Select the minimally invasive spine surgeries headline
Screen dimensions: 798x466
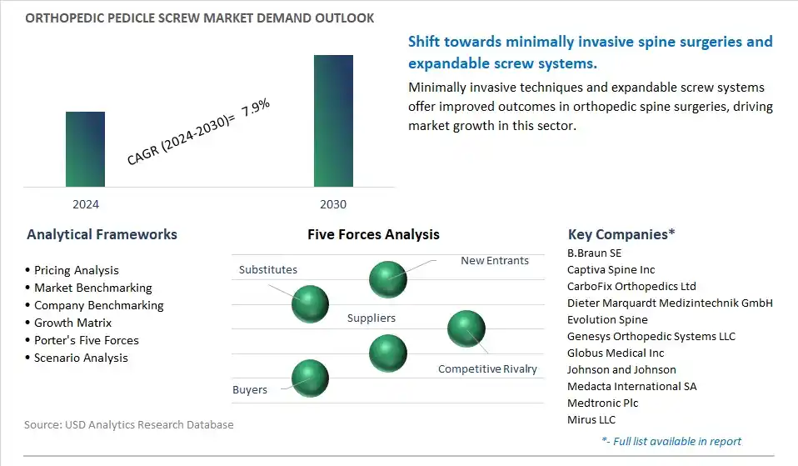point(591,52)
